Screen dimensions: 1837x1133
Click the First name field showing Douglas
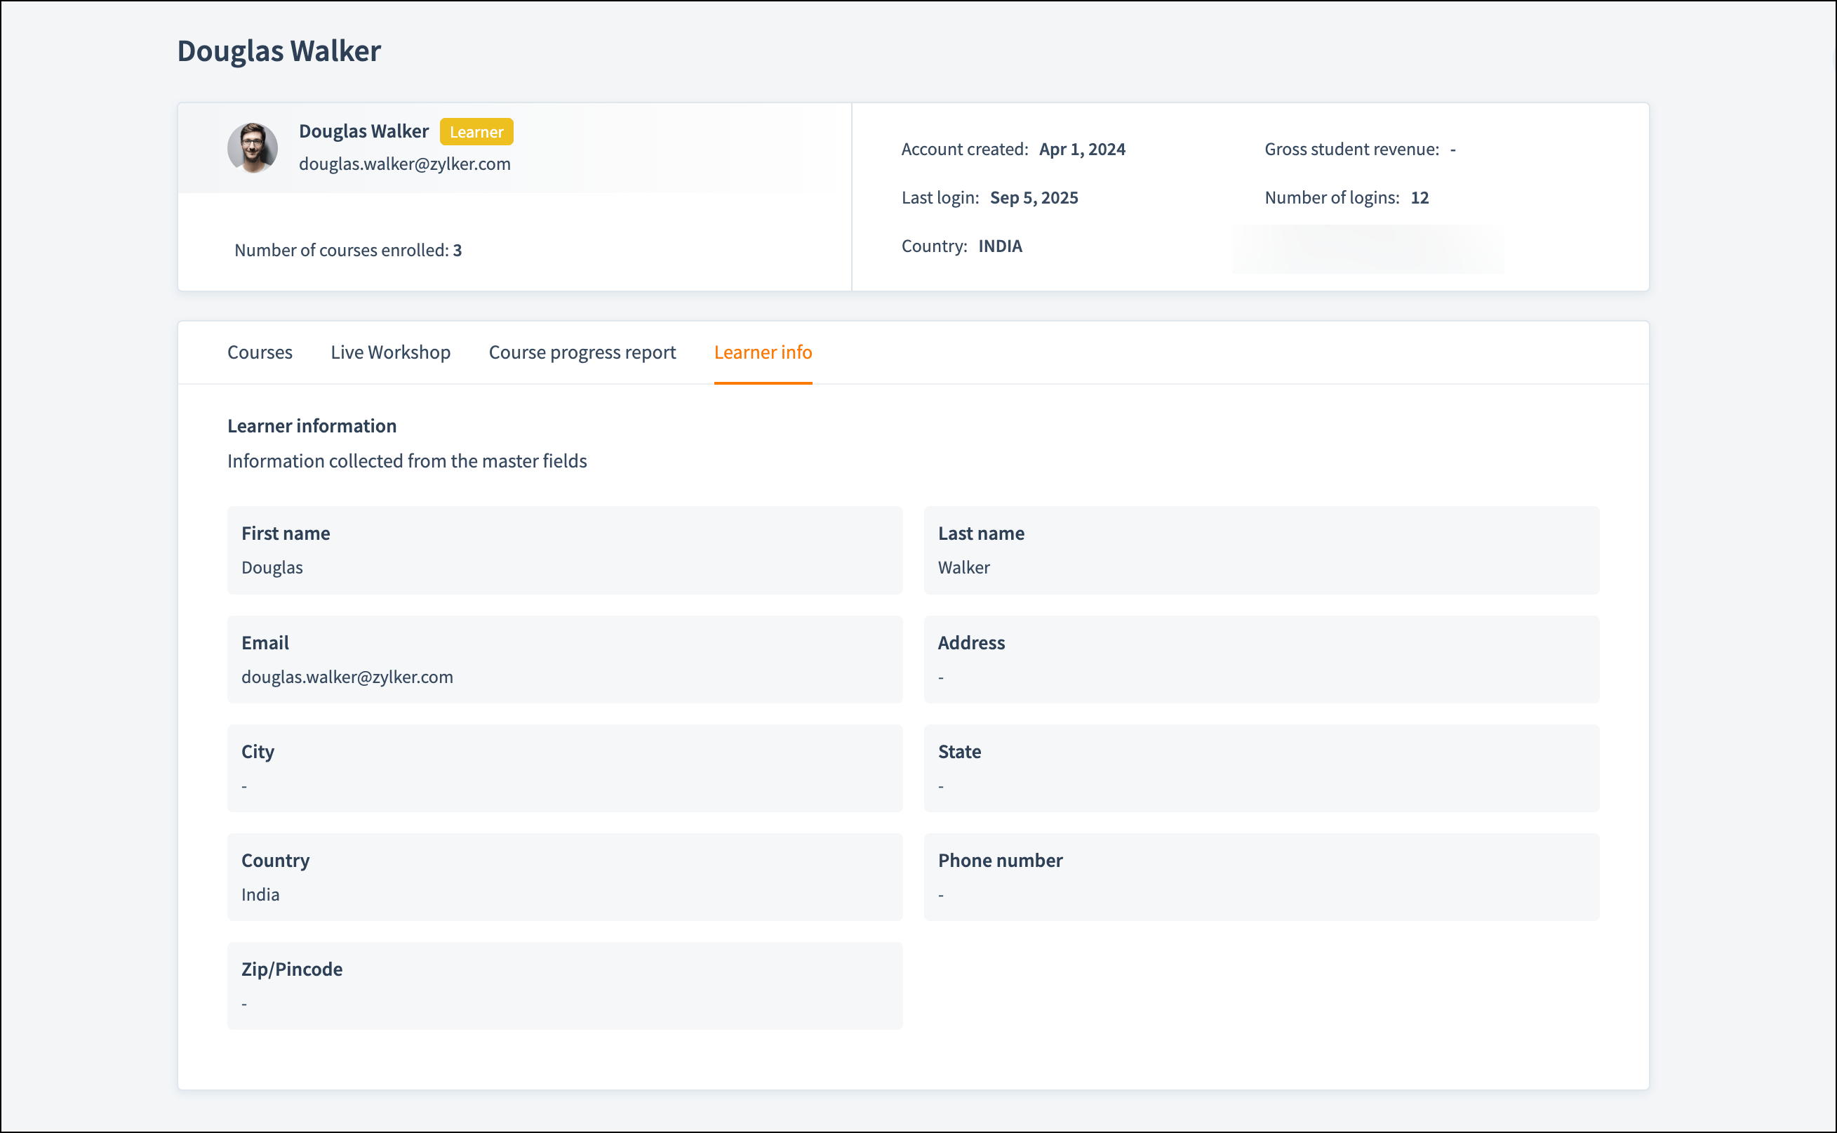[564, 551]
